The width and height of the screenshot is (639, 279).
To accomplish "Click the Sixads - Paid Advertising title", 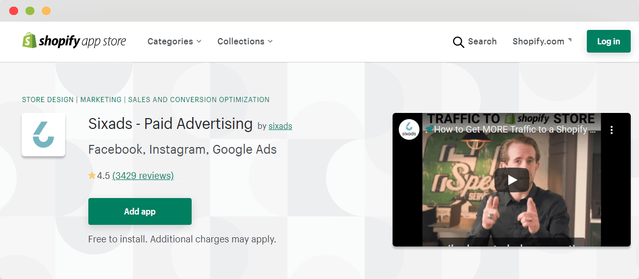I will [170, 124].
